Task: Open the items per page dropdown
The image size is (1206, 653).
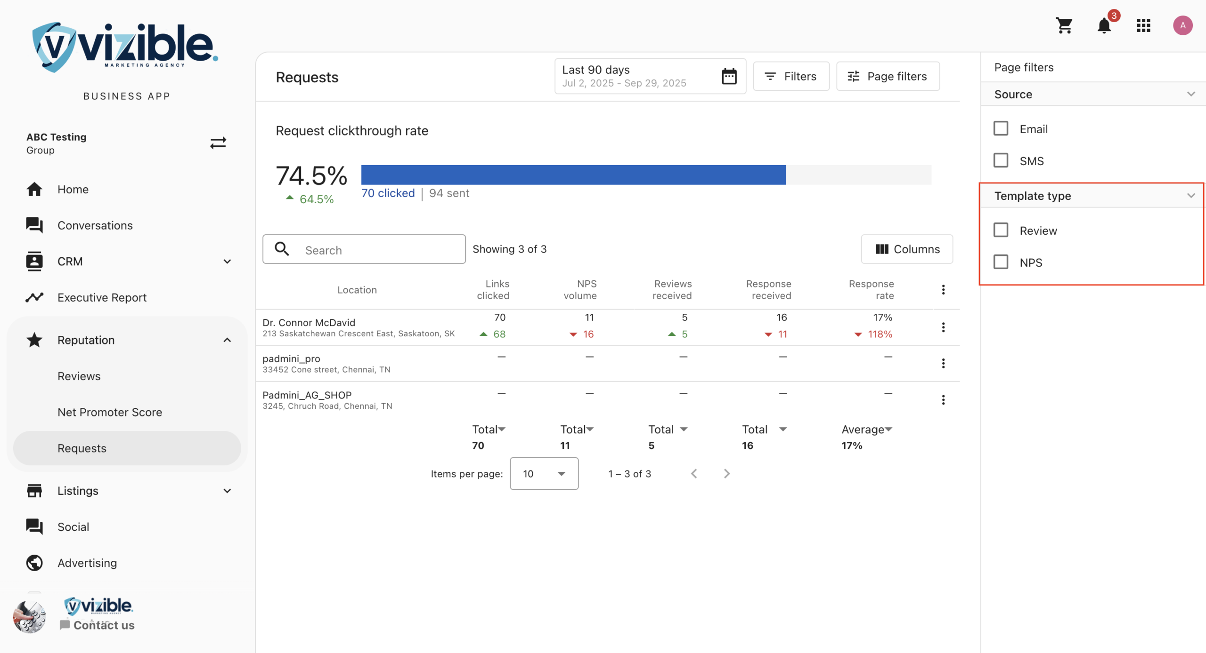Action: pyautogui.click(x=544, y=474)
